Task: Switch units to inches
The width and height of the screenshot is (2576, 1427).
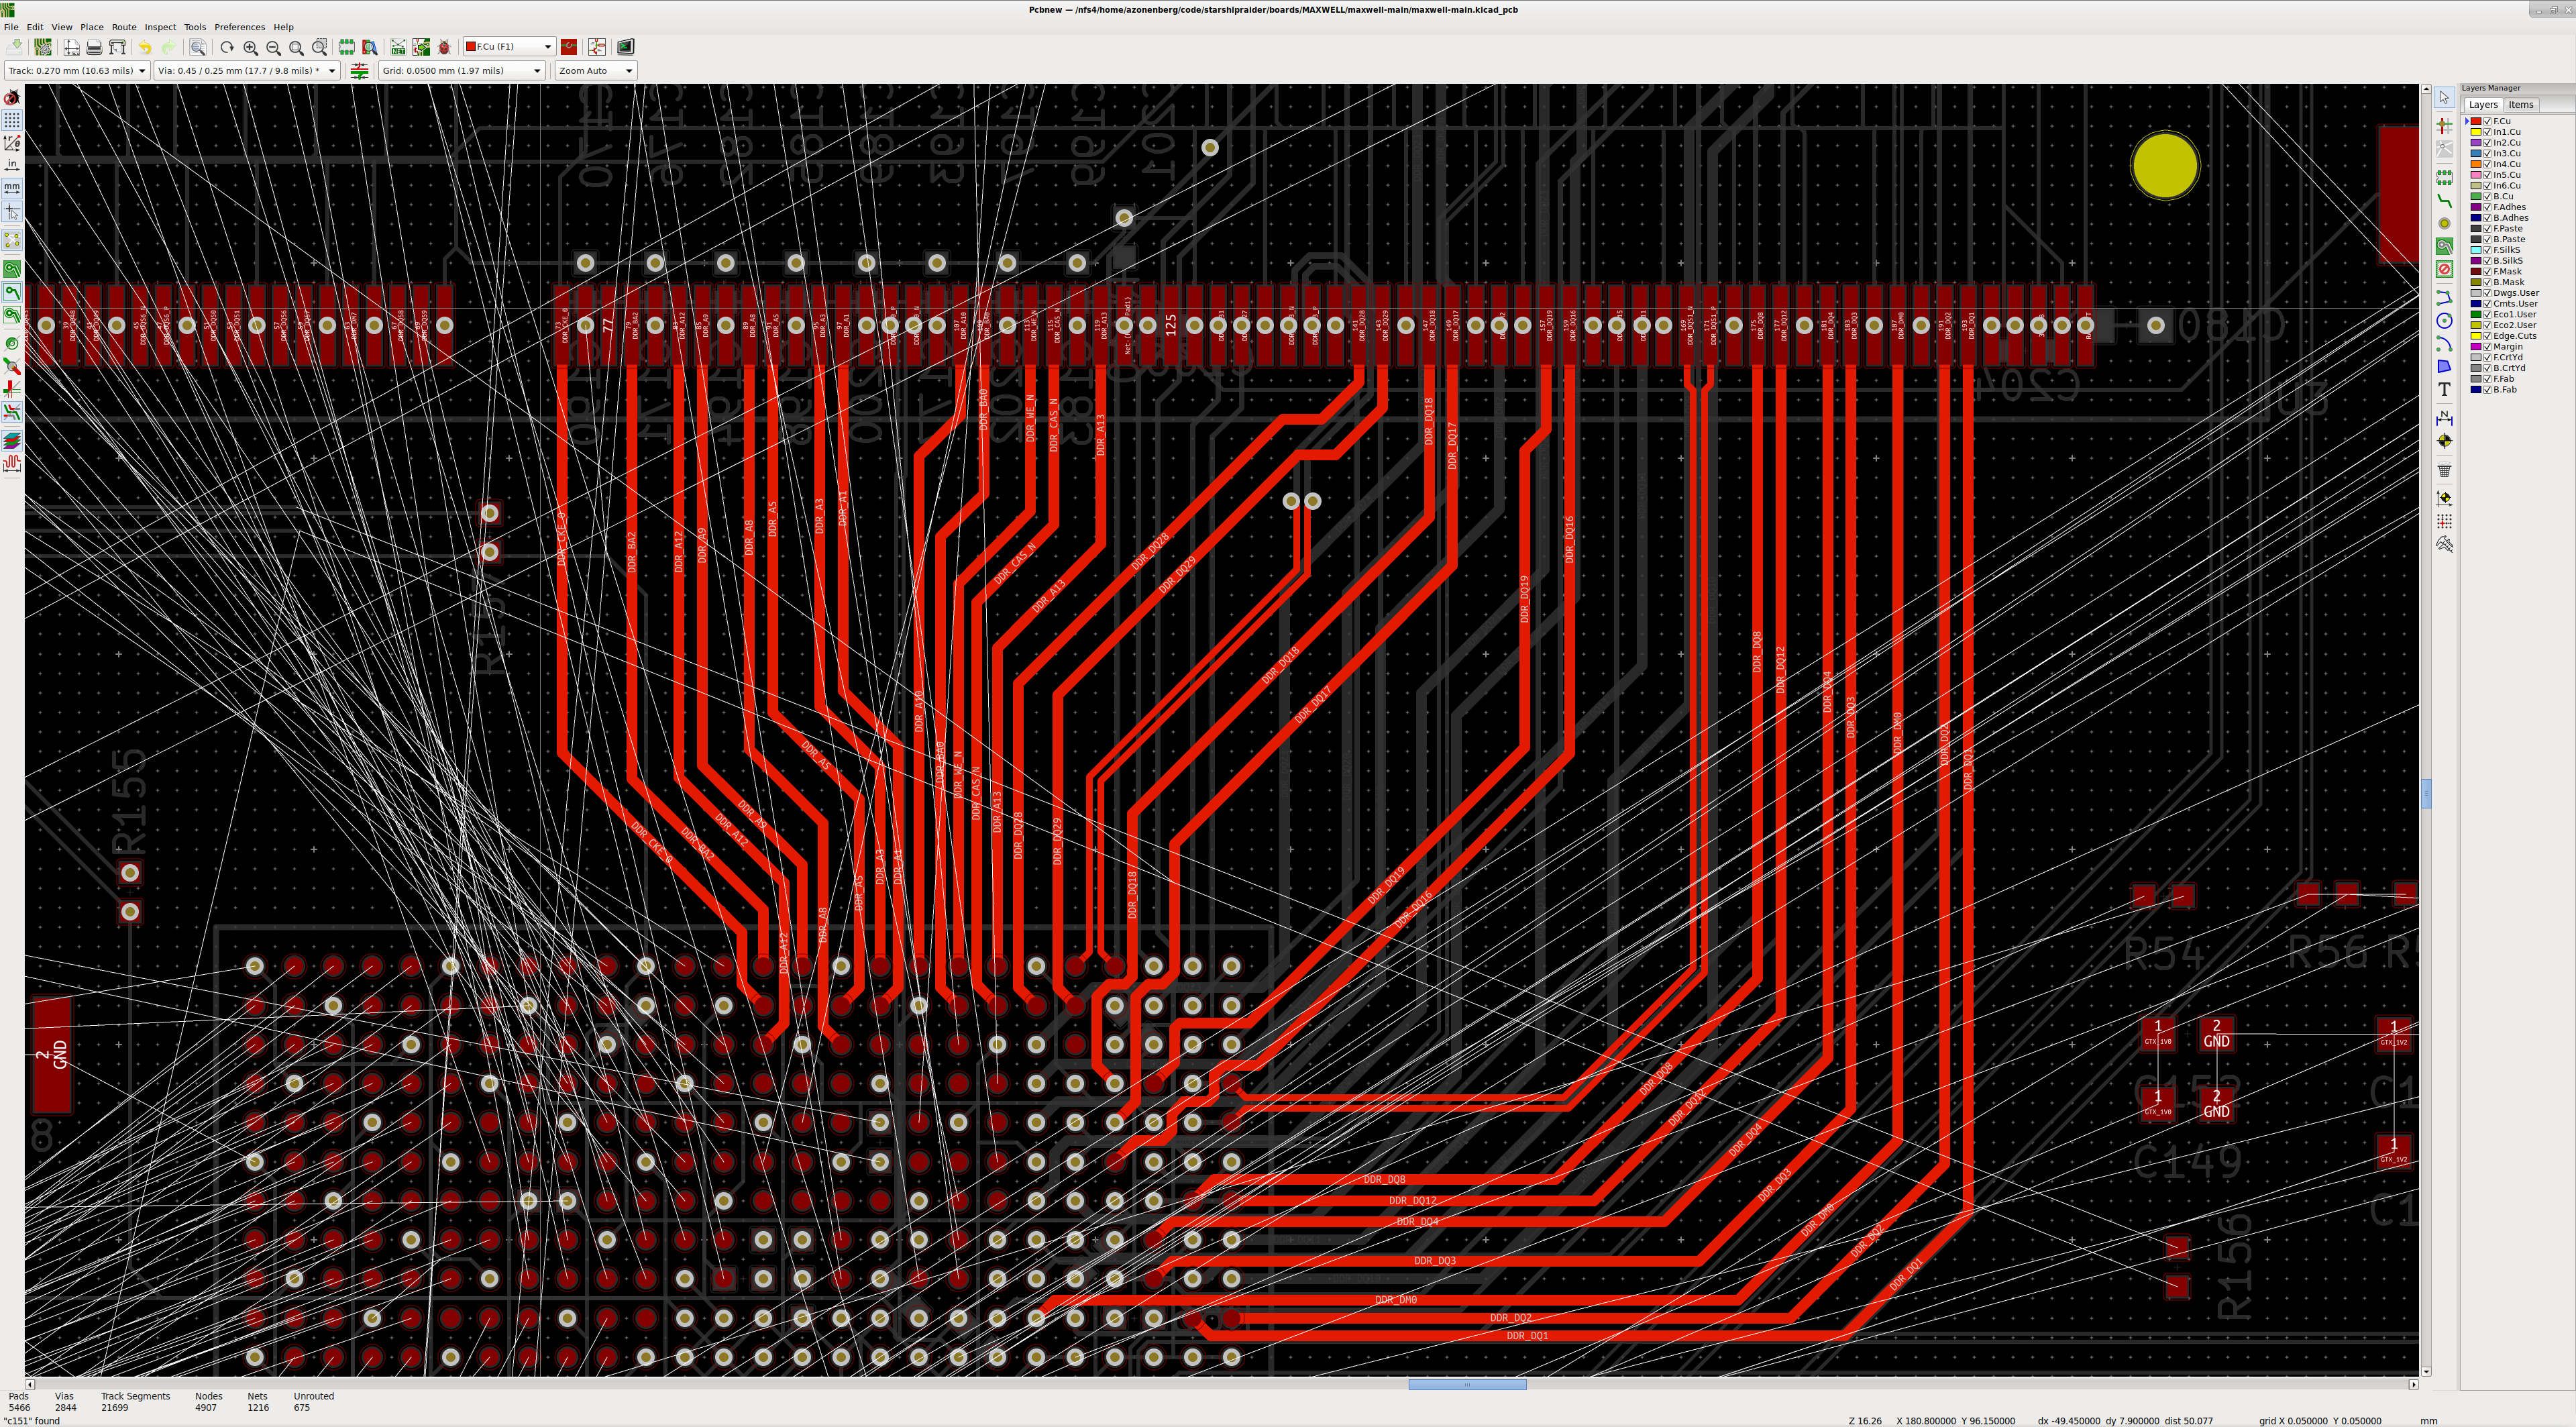Action: [12, 164]
